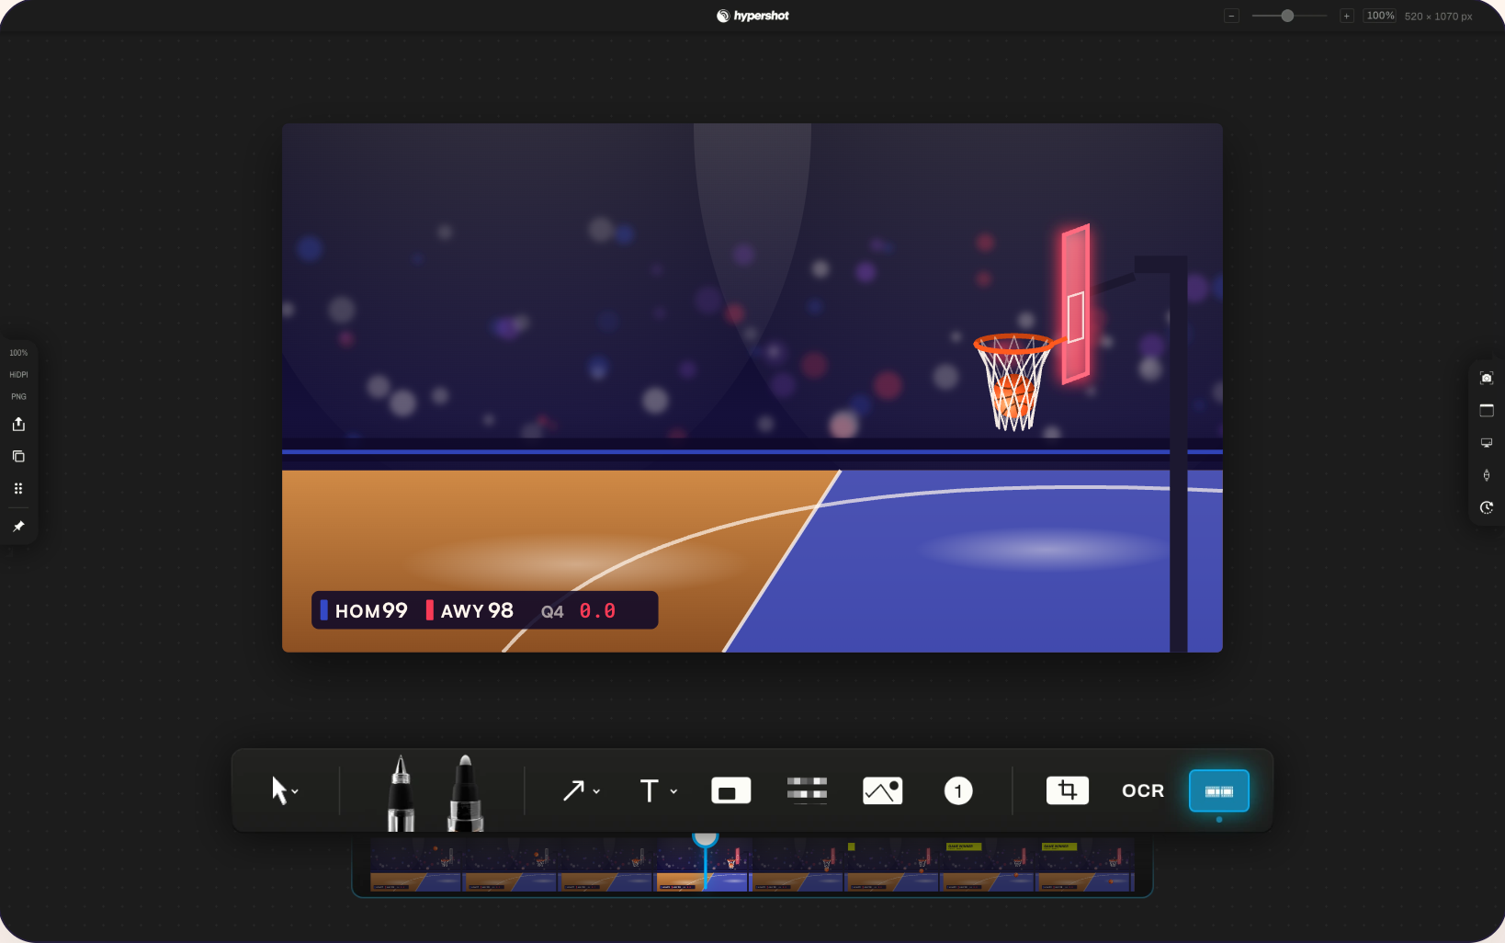Screen dimensions: 1505x943
Task: Open the cursor tool options chevron
Action: coord(295,791)
